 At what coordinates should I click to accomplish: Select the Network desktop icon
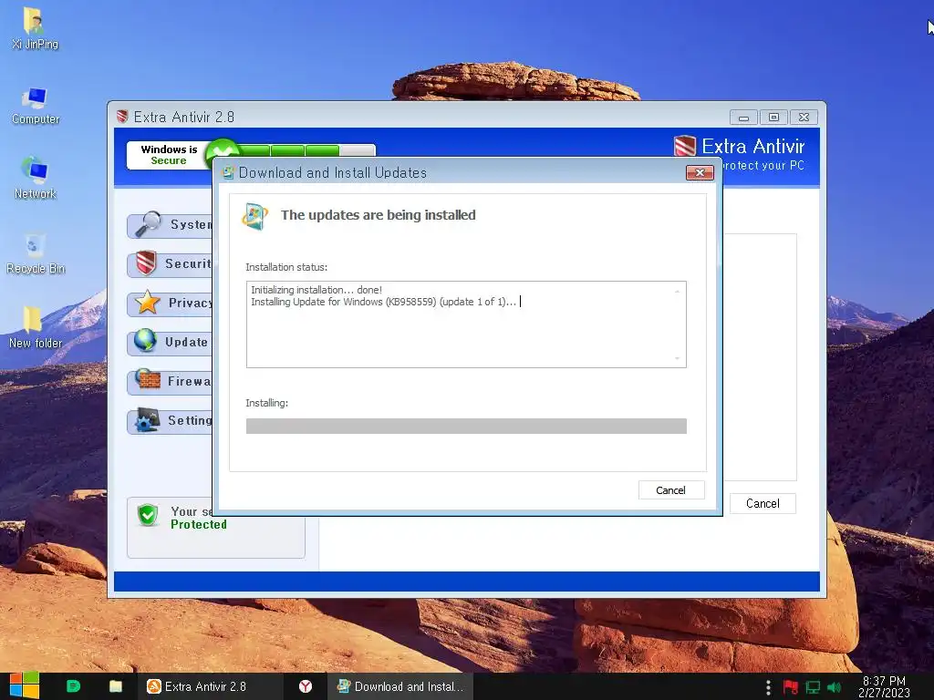pos(36,179)
